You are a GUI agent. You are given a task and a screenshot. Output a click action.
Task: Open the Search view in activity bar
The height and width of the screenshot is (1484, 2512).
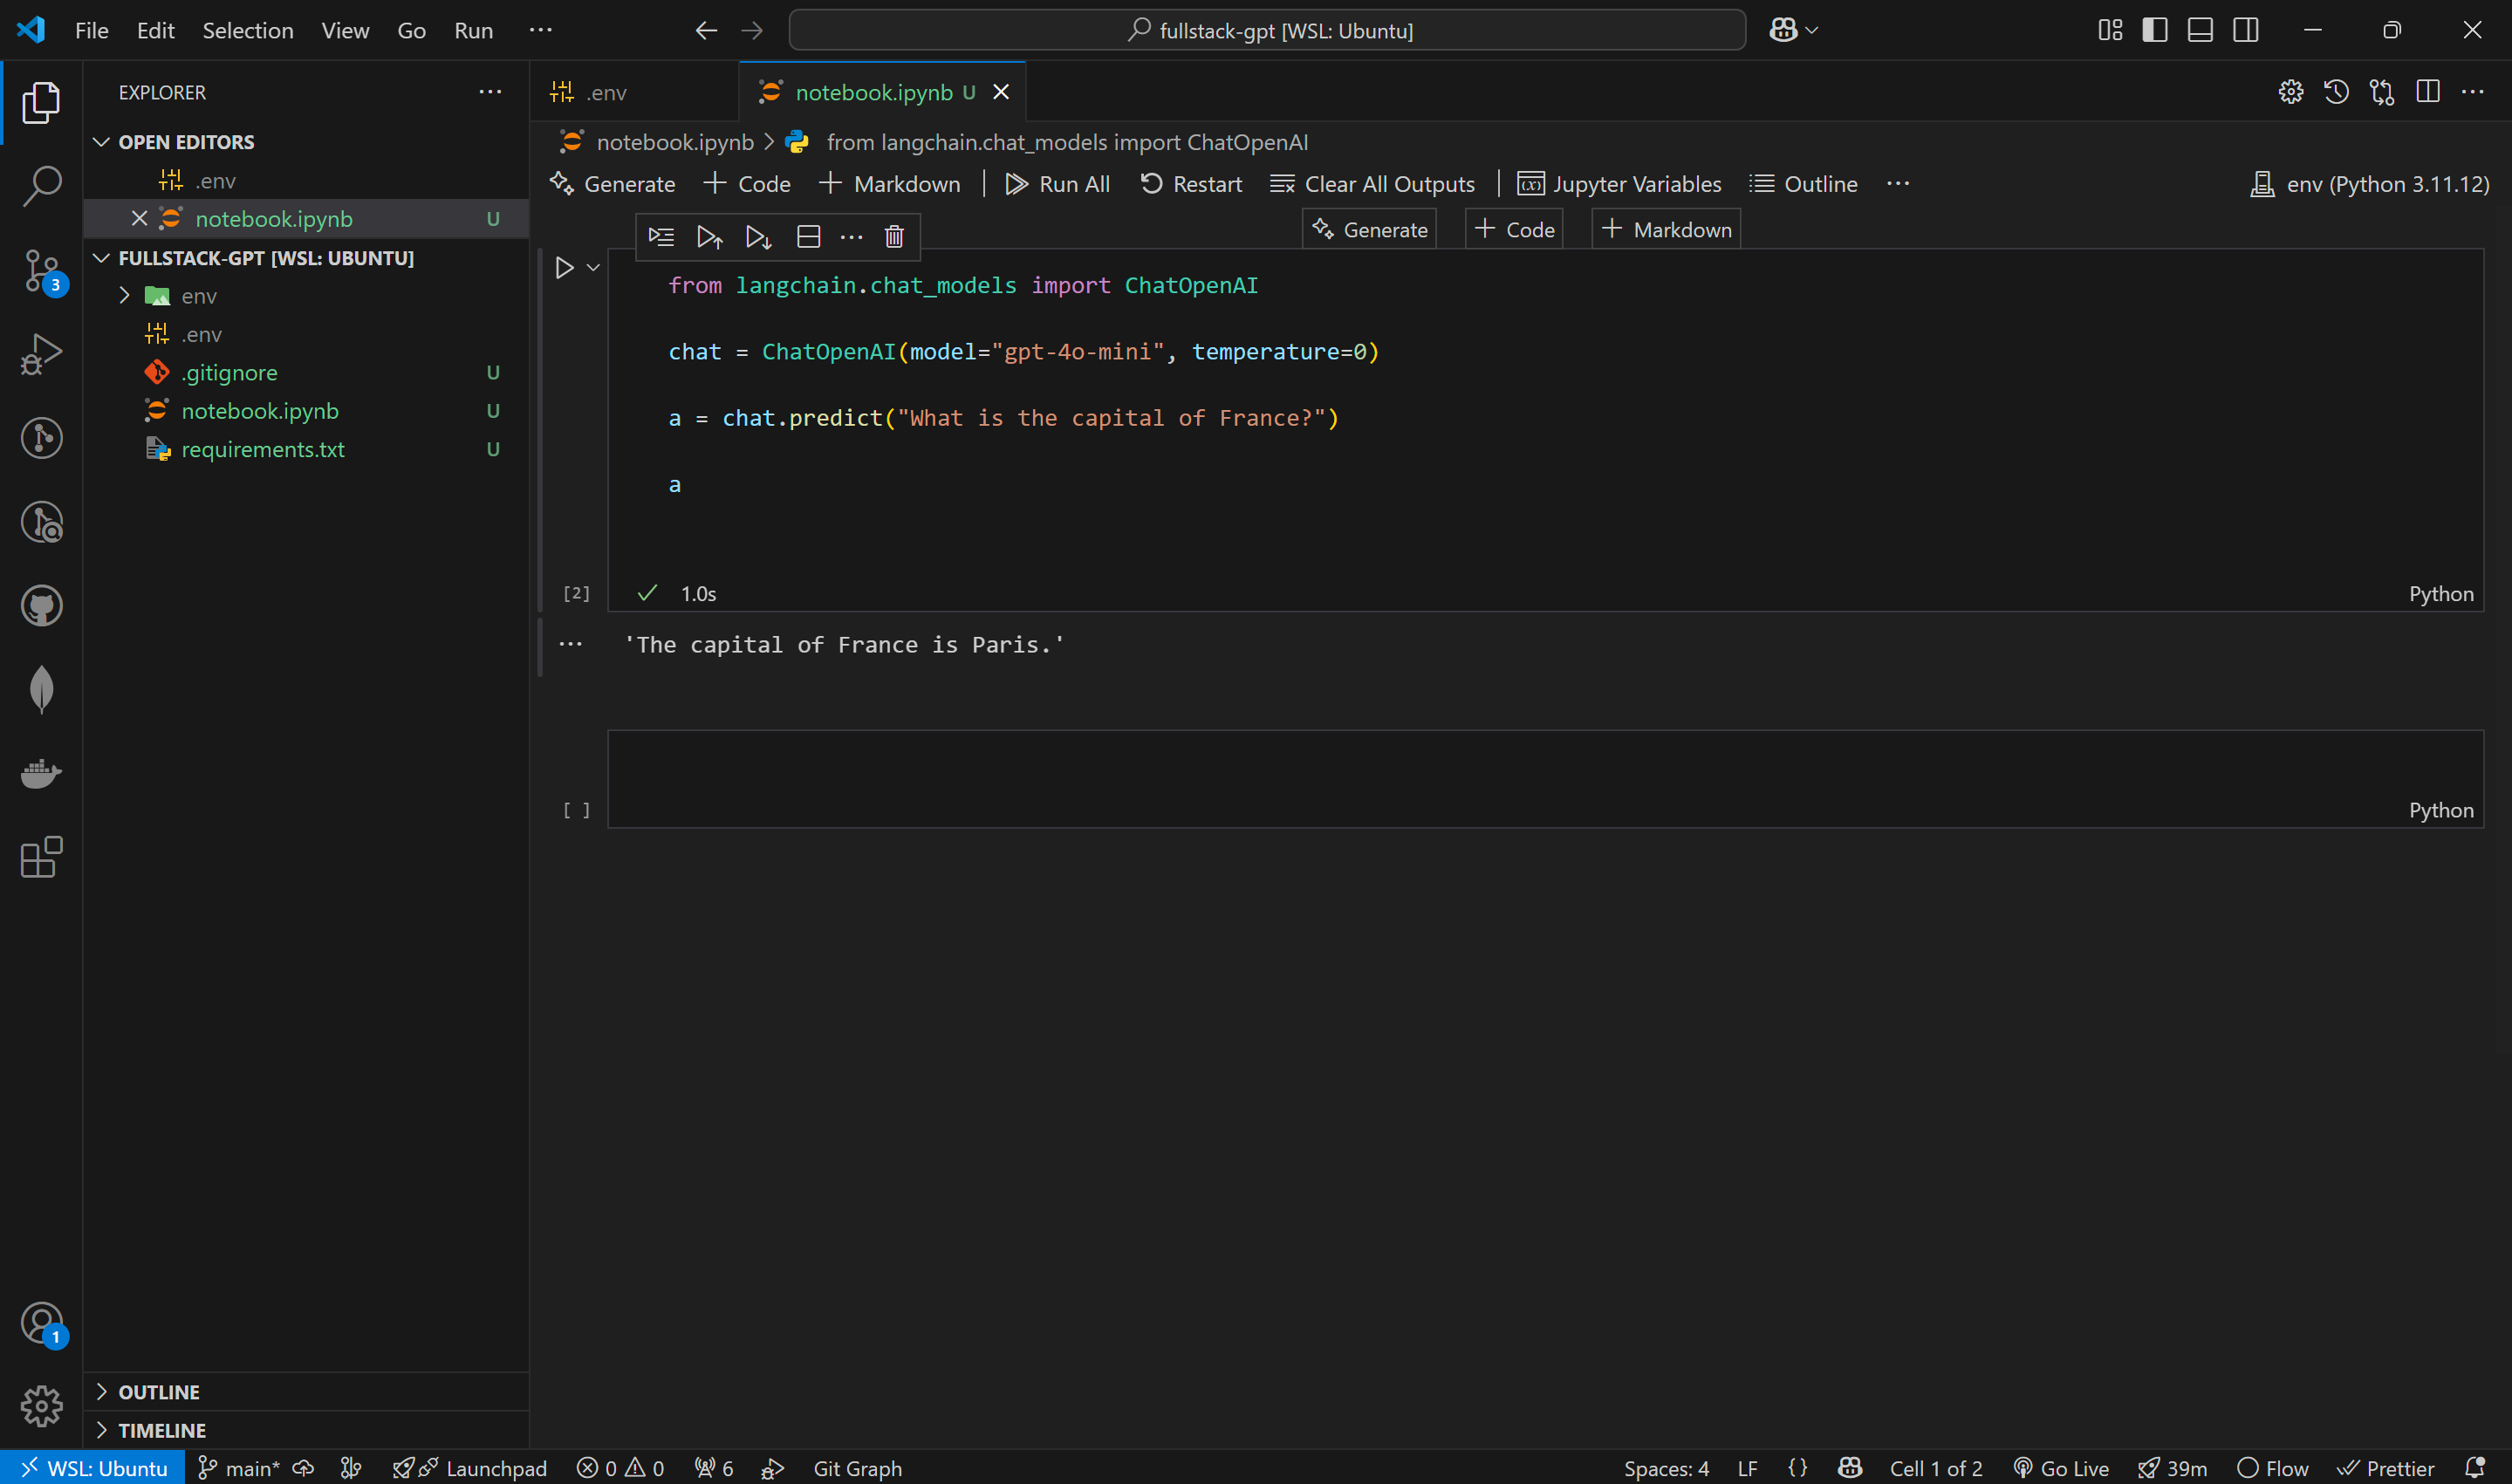point(41,186)
